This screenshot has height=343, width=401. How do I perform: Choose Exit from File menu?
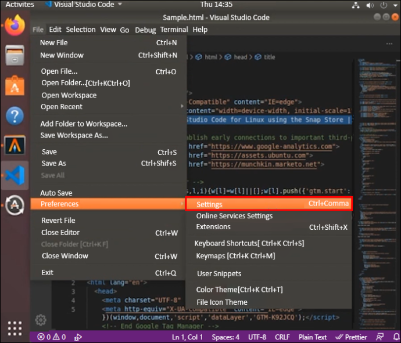click(x=109, y=273)
